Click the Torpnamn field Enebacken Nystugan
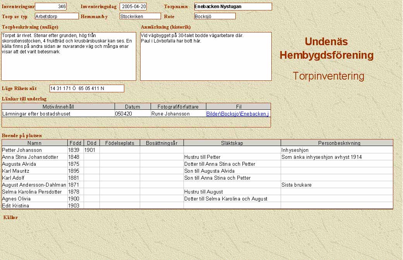This screenshot has height=260, width=403. point(233,7)
